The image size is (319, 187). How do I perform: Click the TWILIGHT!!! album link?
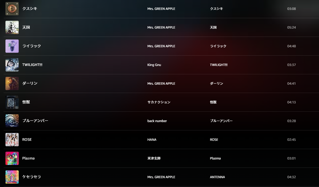point(219,65)
